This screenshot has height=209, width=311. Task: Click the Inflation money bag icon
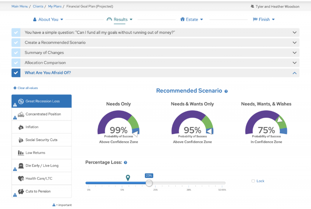pos(21,127)
